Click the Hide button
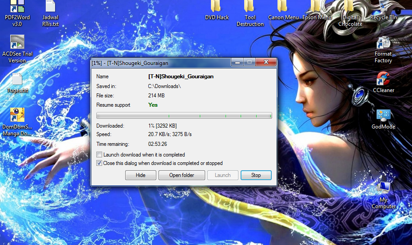This screenshot has width=412, height=245. coord(141,175)
